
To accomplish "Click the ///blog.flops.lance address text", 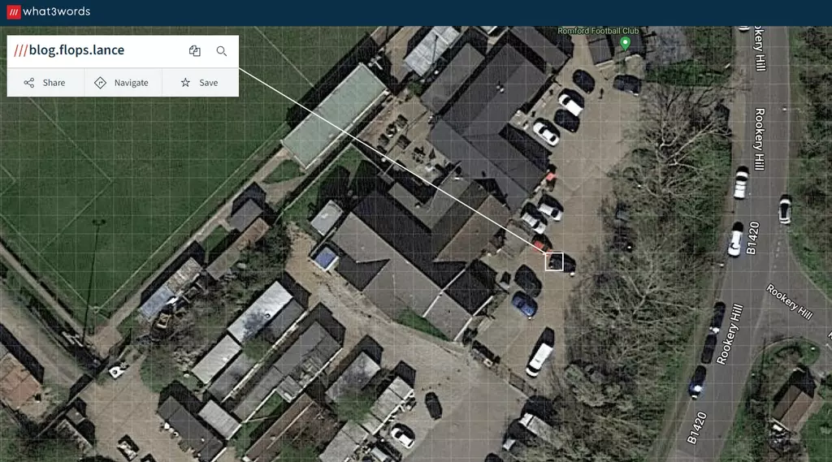I will (x=69, y=50).
